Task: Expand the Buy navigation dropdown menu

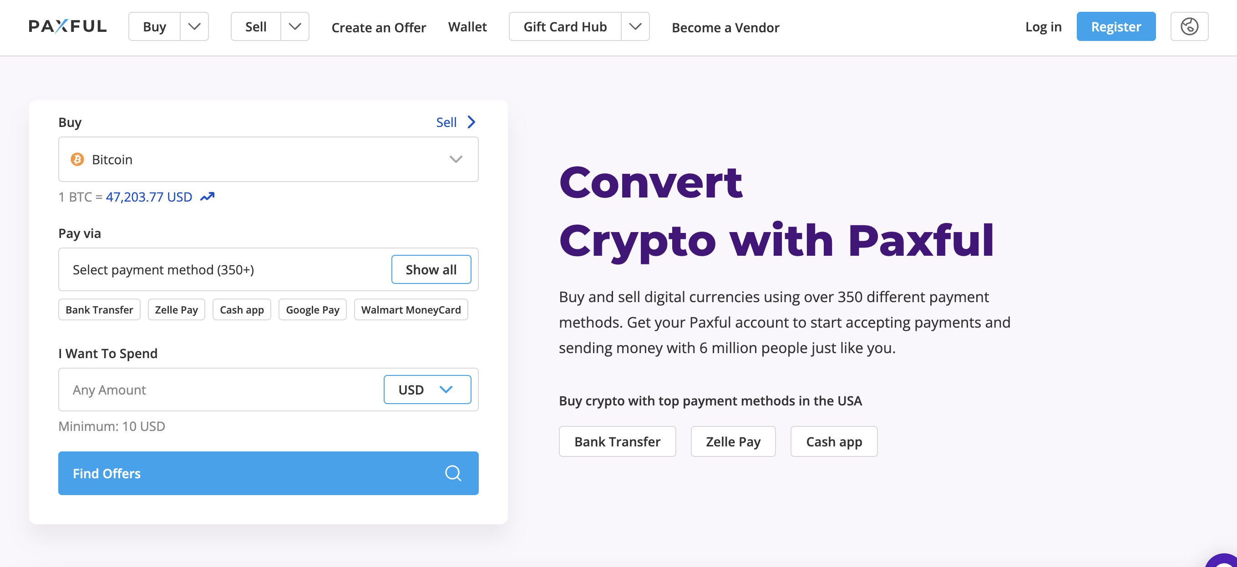Action: (x=194, y=27)
